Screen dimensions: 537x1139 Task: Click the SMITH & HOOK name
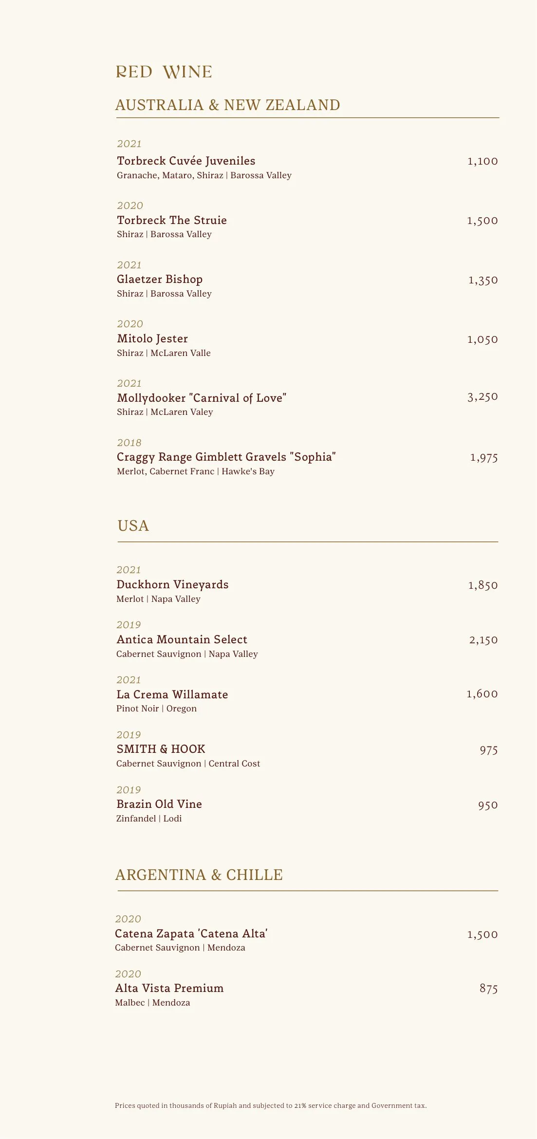pos(161,749)
